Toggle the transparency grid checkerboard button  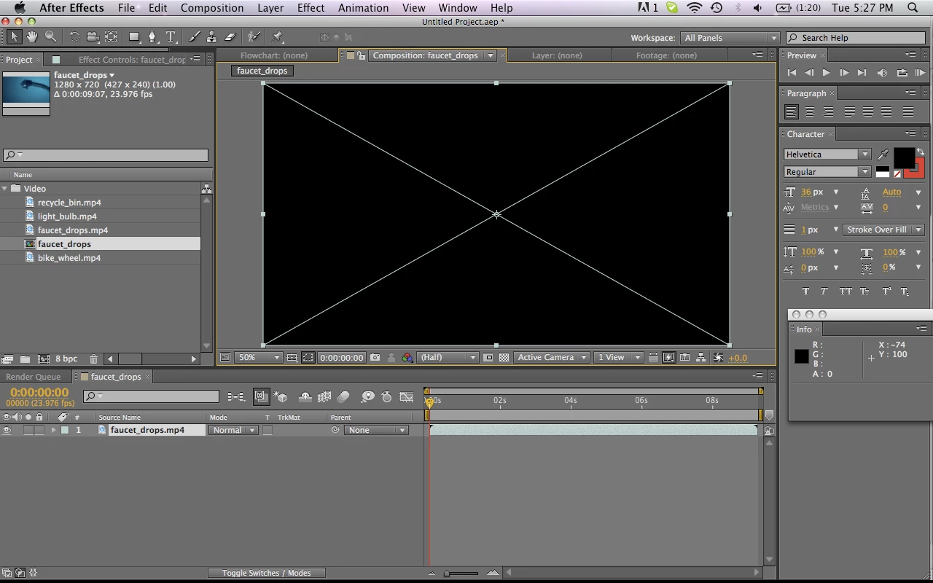coord(504,358)
